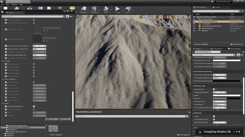This screenshot has width=245, height=137.
Task: Reset Normal Strength Distance value arrow
Action: coord(47,55)
